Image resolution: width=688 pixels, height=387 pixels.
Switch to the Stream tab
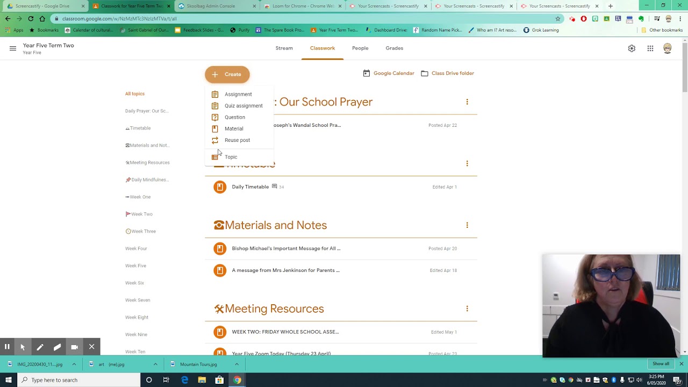(x=284, y=48)
